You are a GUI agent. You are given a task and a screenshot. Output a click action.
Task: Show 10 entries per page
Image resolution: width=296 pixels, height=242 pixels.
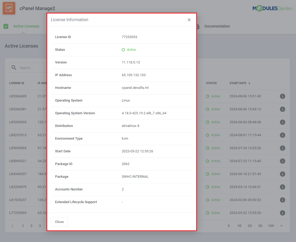click(x=239, y=226)
